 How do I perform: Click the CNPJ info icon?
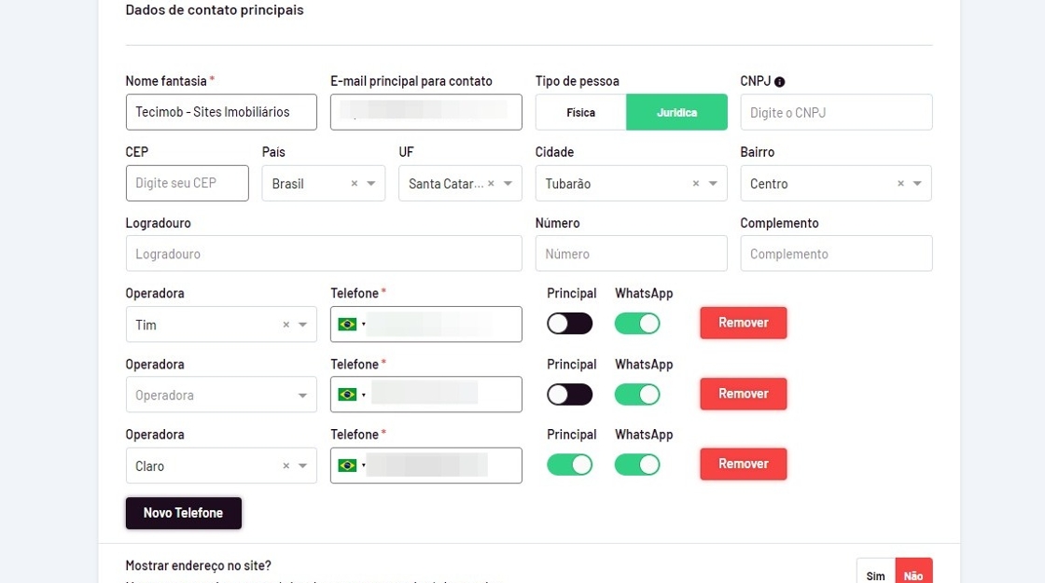[780, 82]
